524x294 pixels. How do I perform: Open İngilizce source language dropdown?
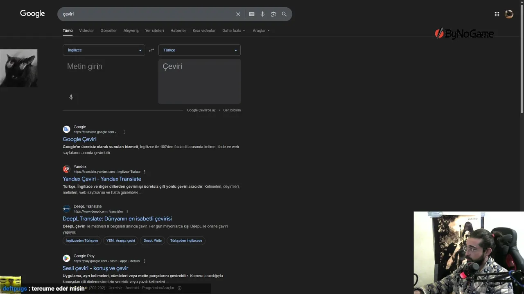tap(104, 50)
